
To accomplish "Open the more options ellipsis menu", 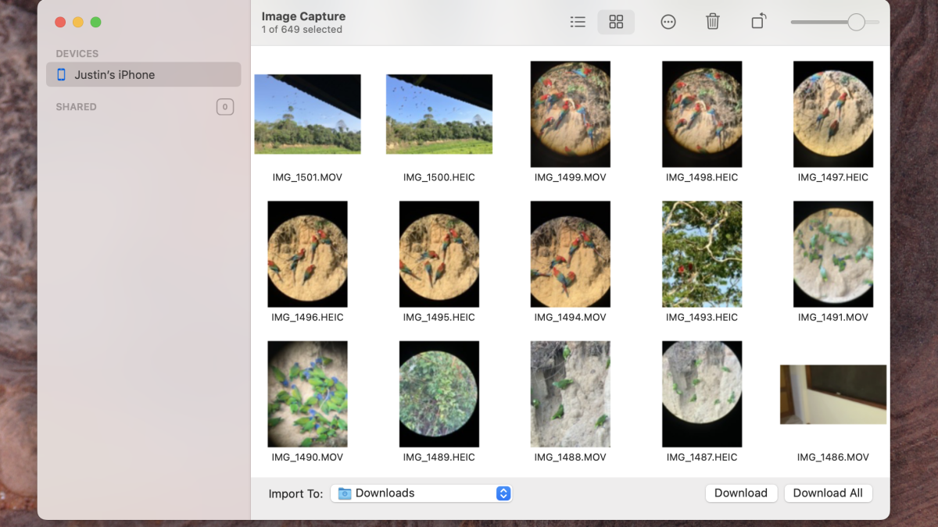I will tap(668, 22).
